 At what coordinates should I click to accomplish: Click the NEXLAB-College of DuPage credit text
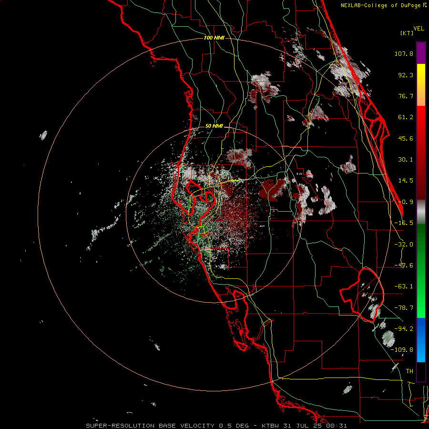point(381,5)
